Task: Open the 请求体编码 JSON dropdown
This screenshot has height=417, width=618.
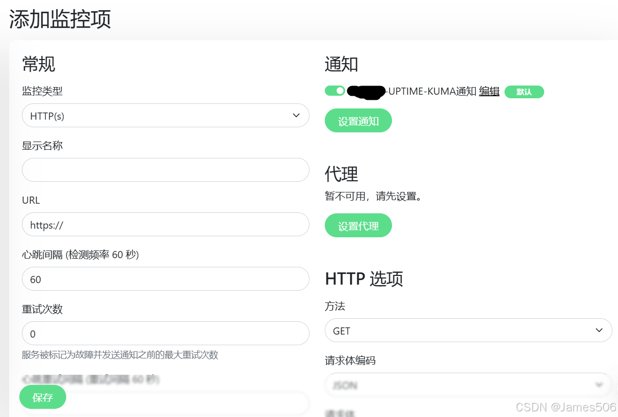Action: pos(468,384)
